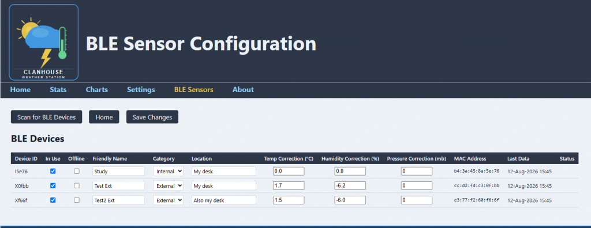Edit the Friendly Name field 'Test2 Ext'
This screenshot has width=591, height=228.
pos(119,200)
